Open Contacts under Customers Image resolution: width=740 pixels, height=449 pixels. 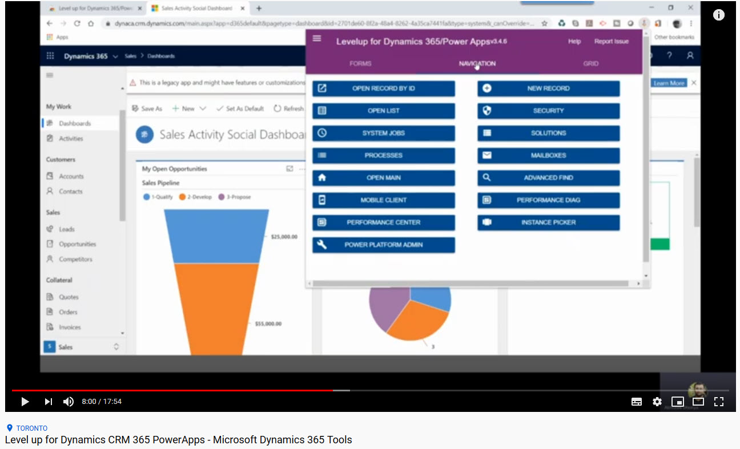click(x=71, y=192)
